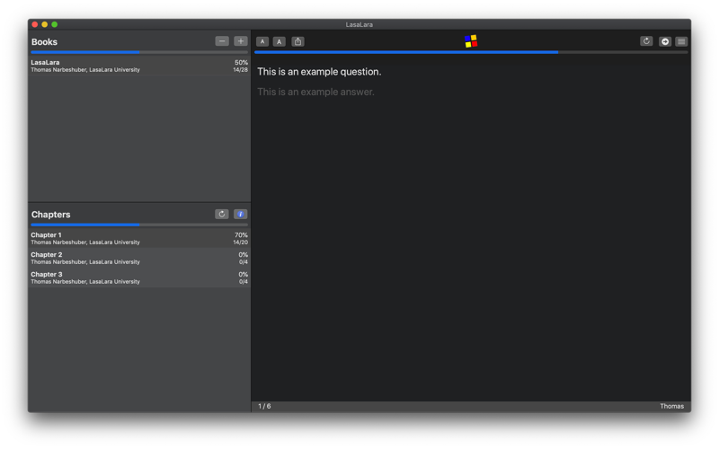The image size is (719, 449).
Task: Open the share icon in toolbar
Action: coord(298,41)
